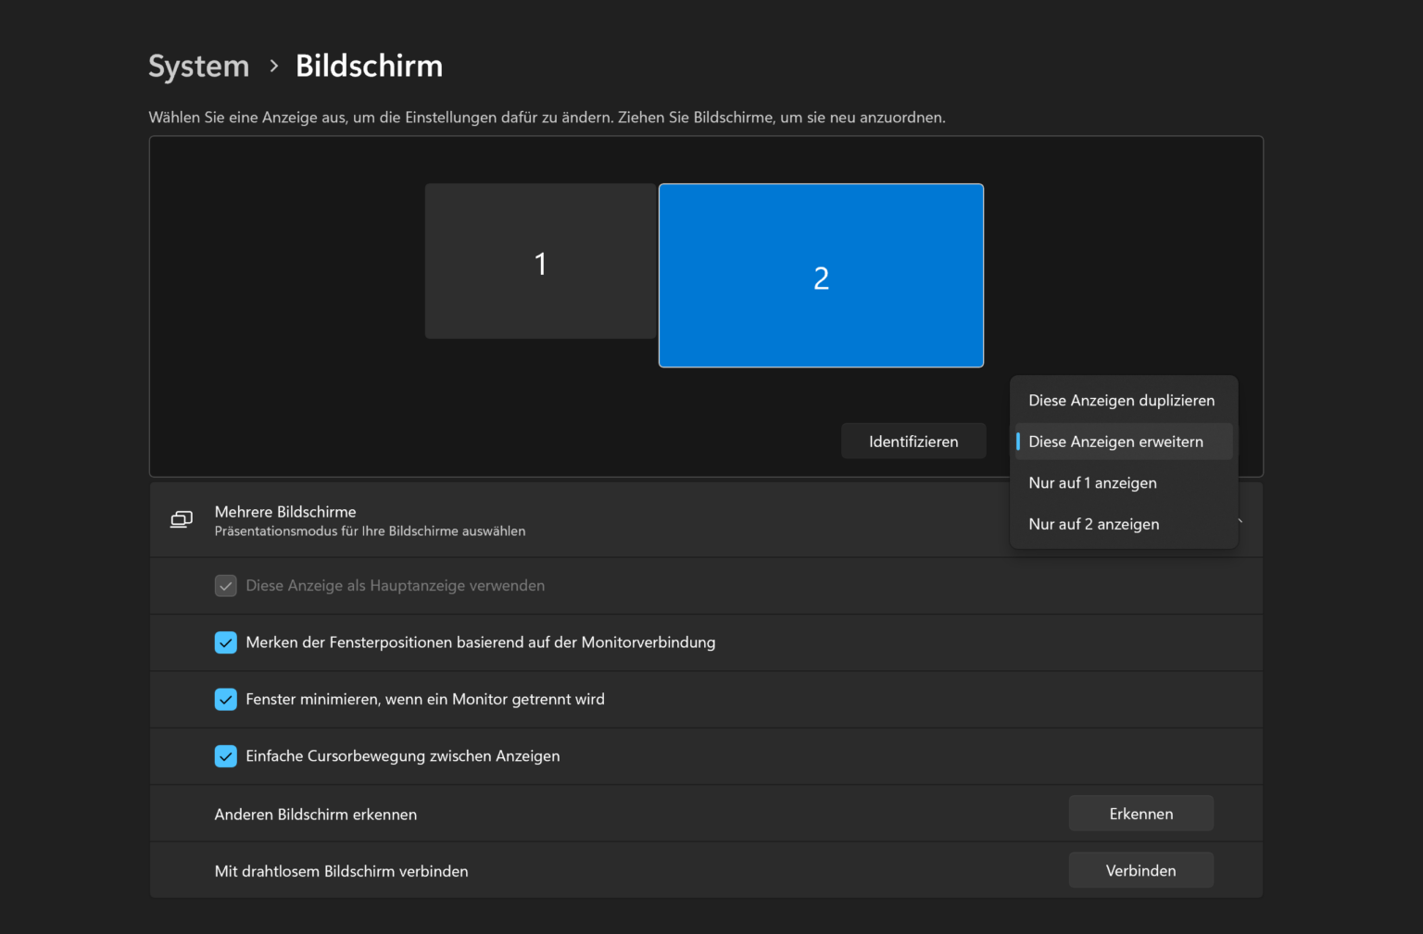Choose Nur auf 2 anzeigen
The image size is (1423, 934).
(1094, 523)
